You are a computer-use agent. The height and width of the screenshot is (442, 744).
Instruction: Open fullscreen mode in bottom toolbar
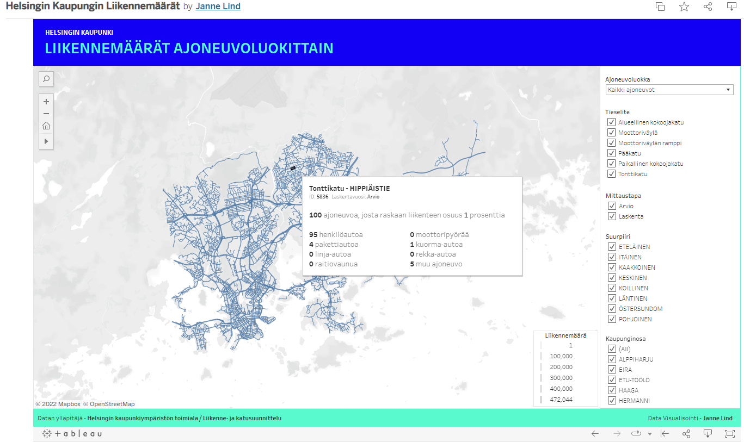(730, 433)
